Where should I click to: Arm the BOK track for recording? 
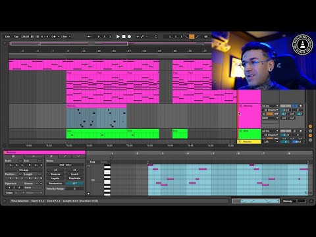(x=301, y=131)
